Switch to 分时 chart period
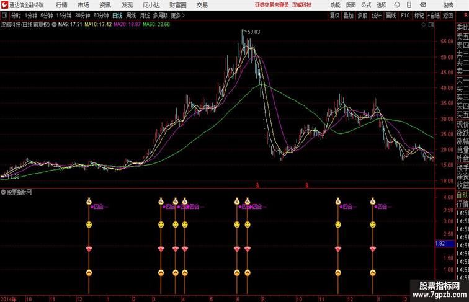This screenshot has width=469, height=302. pos(16,16)
